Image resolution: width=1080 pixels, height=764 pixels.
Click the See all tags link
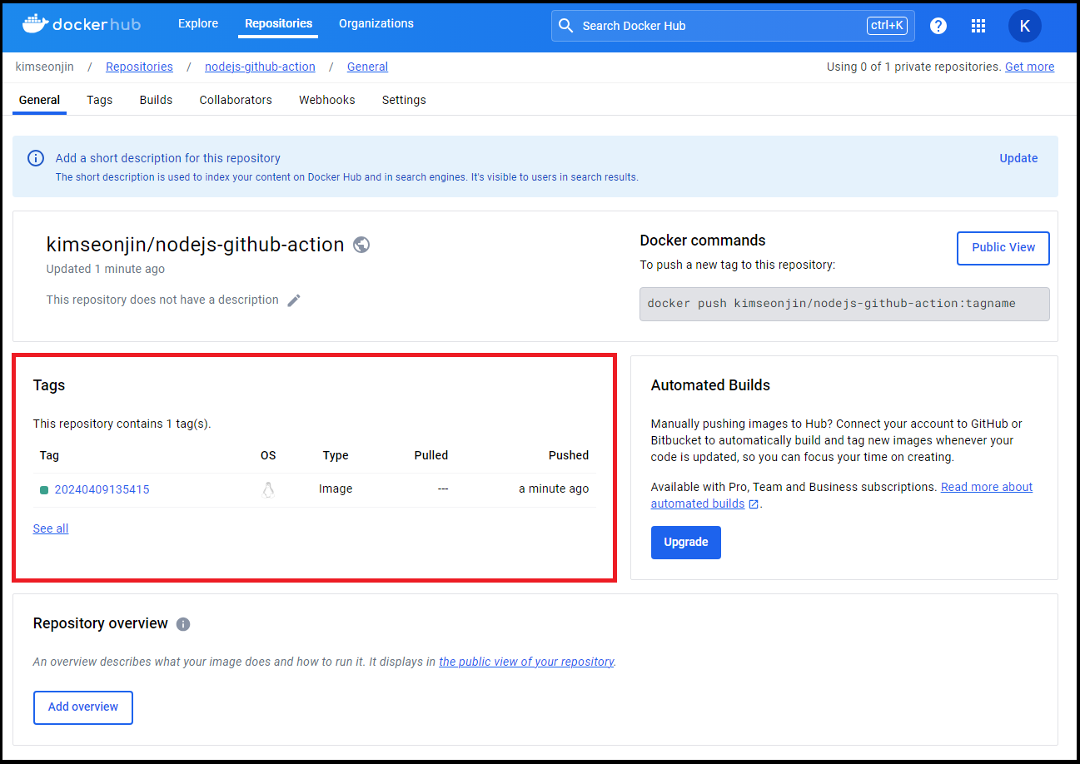pyautogui.click(x=51, y=528)
